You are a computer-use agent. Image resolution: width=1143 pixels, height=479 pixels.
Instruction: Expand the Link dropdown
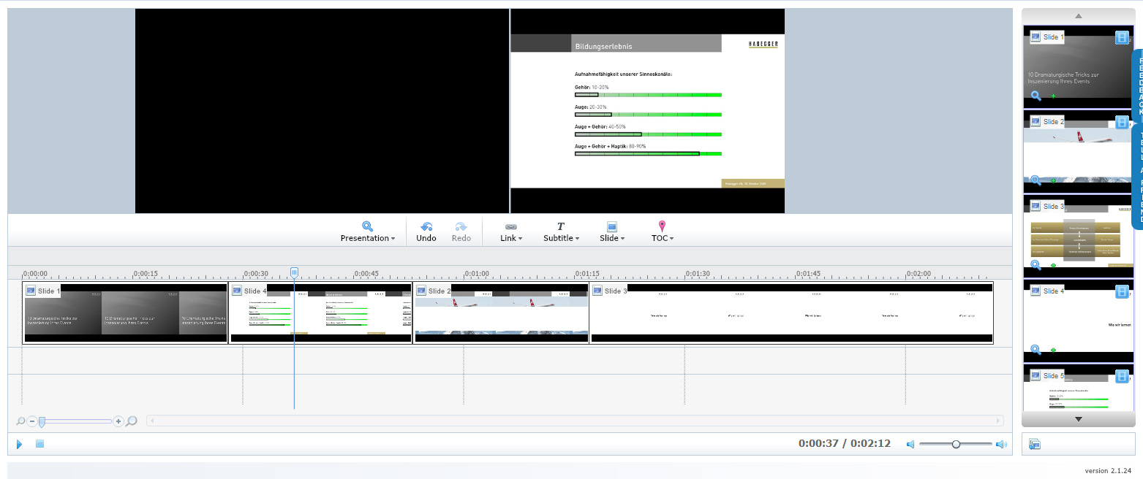click(511, 232)
